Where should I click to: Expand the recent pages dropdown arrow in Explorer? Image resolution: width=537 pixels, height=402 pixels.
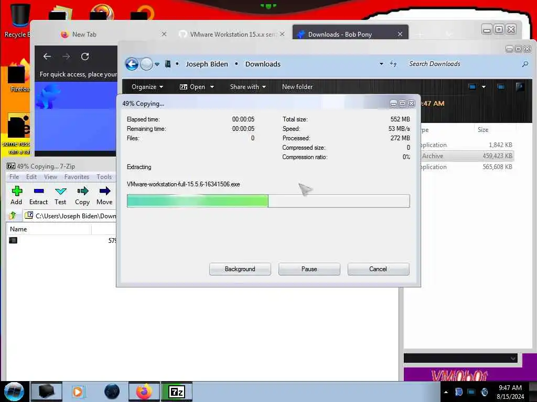point(157,64)
